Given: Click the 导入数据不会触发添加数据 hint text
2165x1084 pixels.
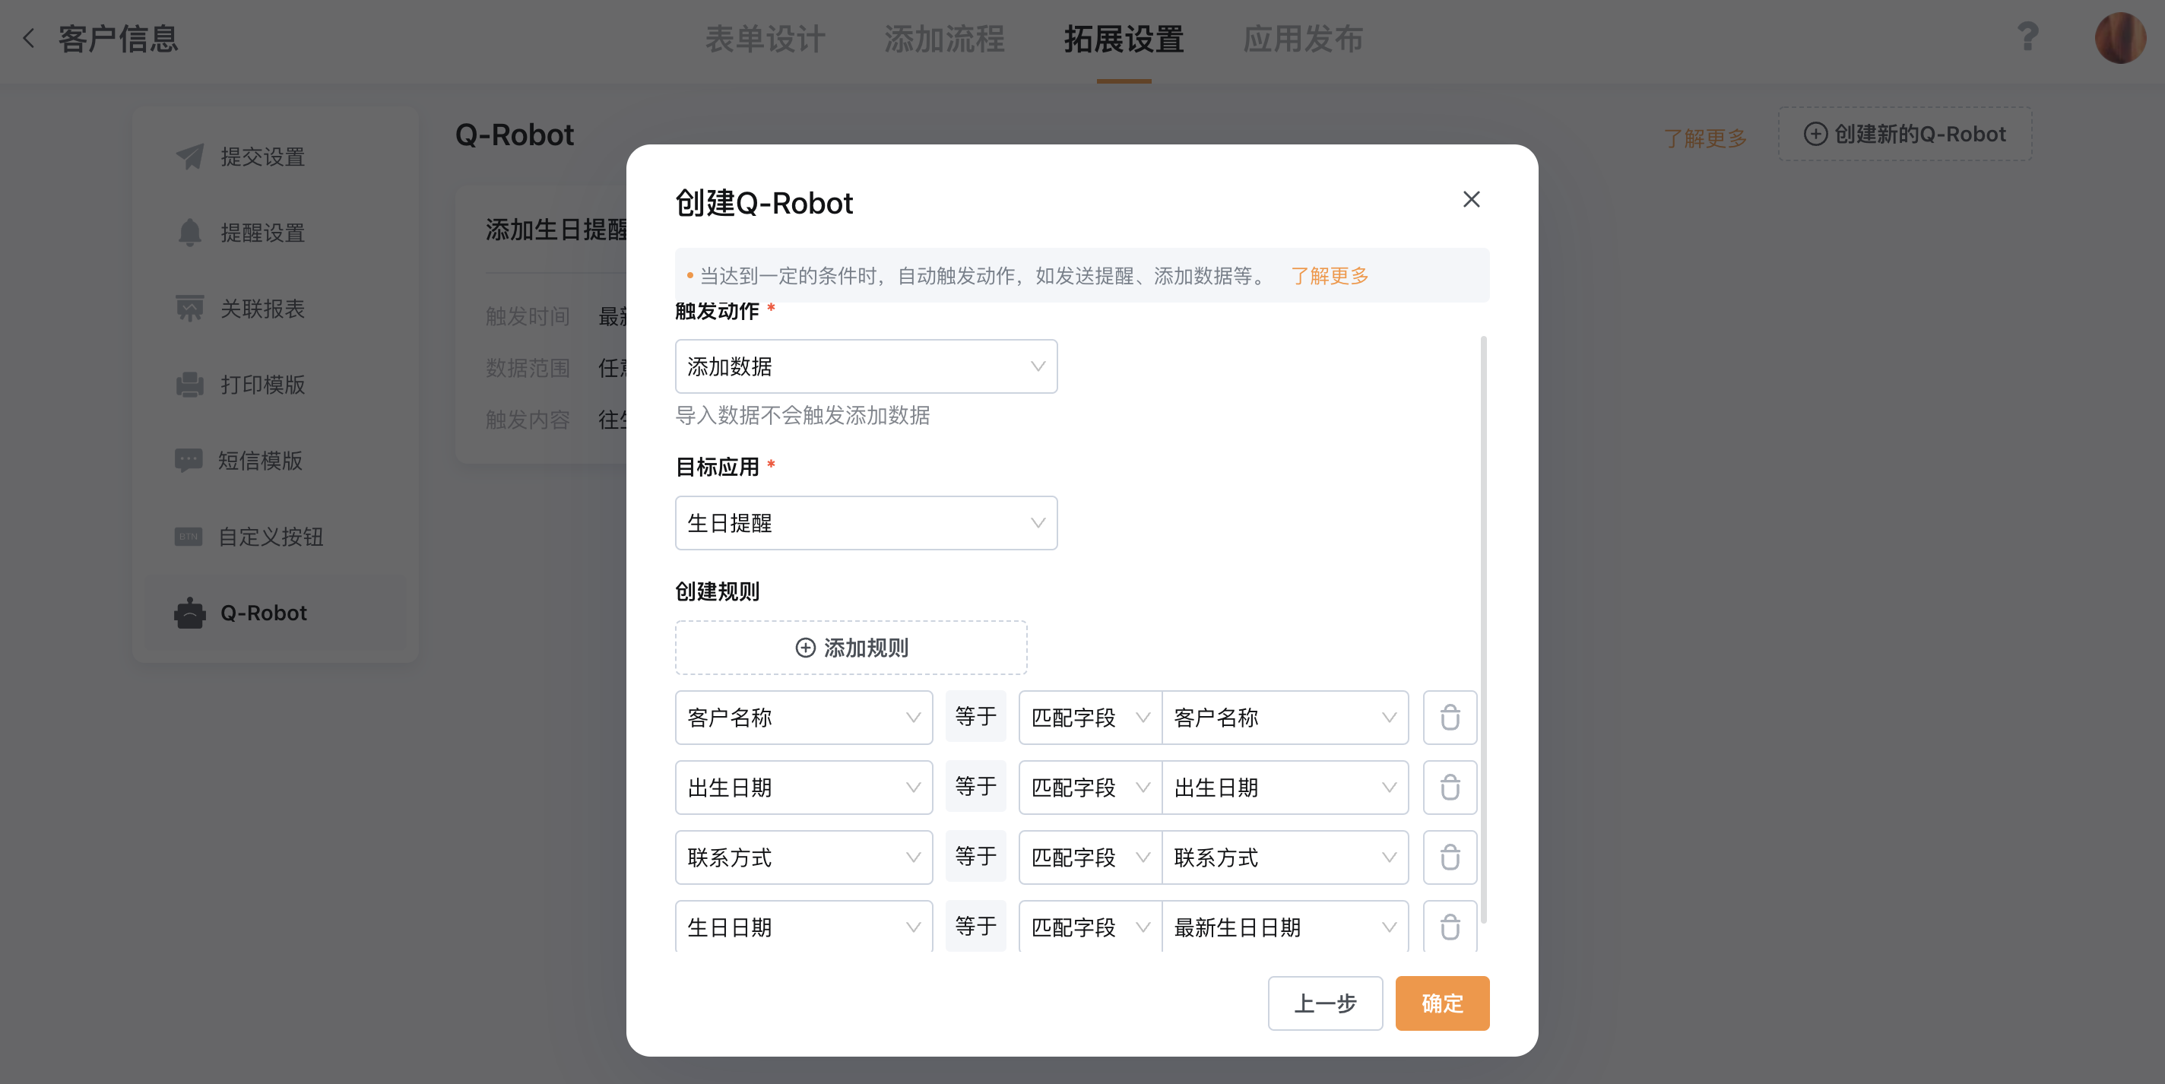Looking at the screenshot, I should [803, 415].
